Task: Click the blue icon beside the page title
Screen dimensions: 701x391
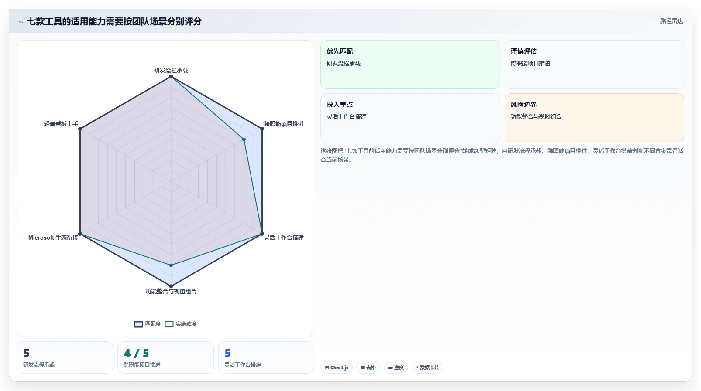Action: tap(21, 22)
